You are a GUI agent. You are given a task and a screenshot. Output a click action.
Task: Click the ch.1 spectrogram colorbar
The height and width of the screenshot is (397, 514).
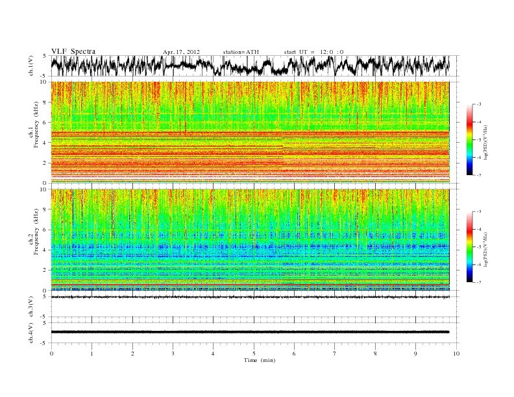(469, 139)
